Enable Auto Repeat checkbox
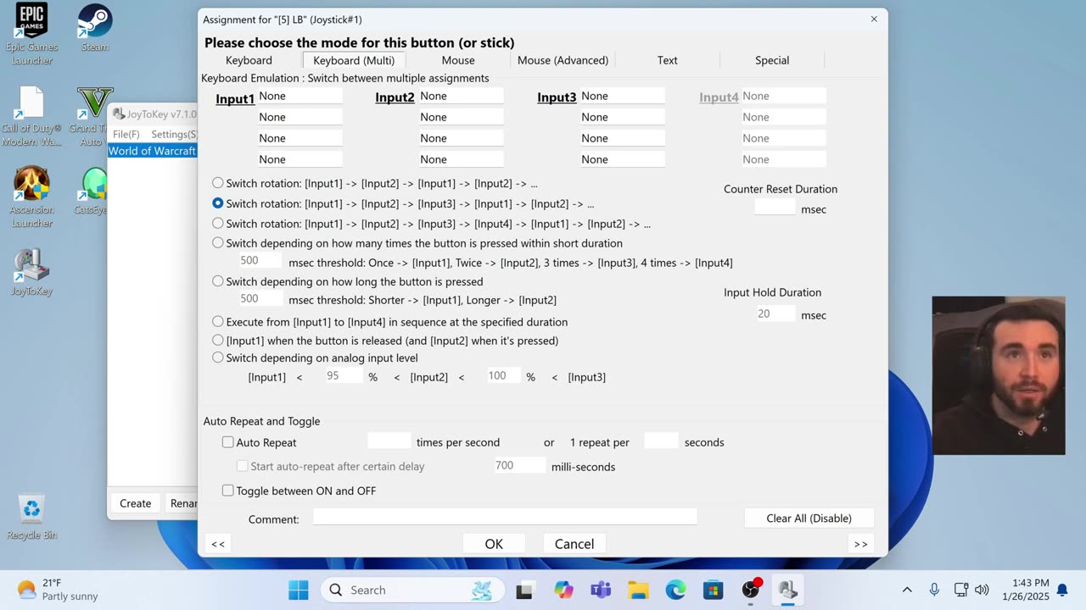The width and height of the screenshot is (1086, 610). 227,442
